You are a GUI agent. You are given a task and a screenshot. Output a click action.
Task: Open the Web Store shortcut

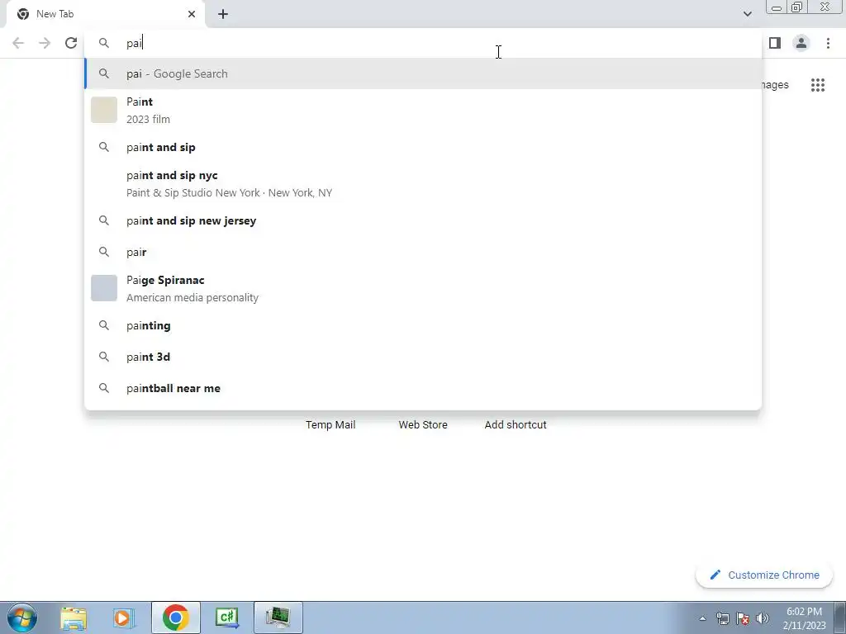point(423,425)
